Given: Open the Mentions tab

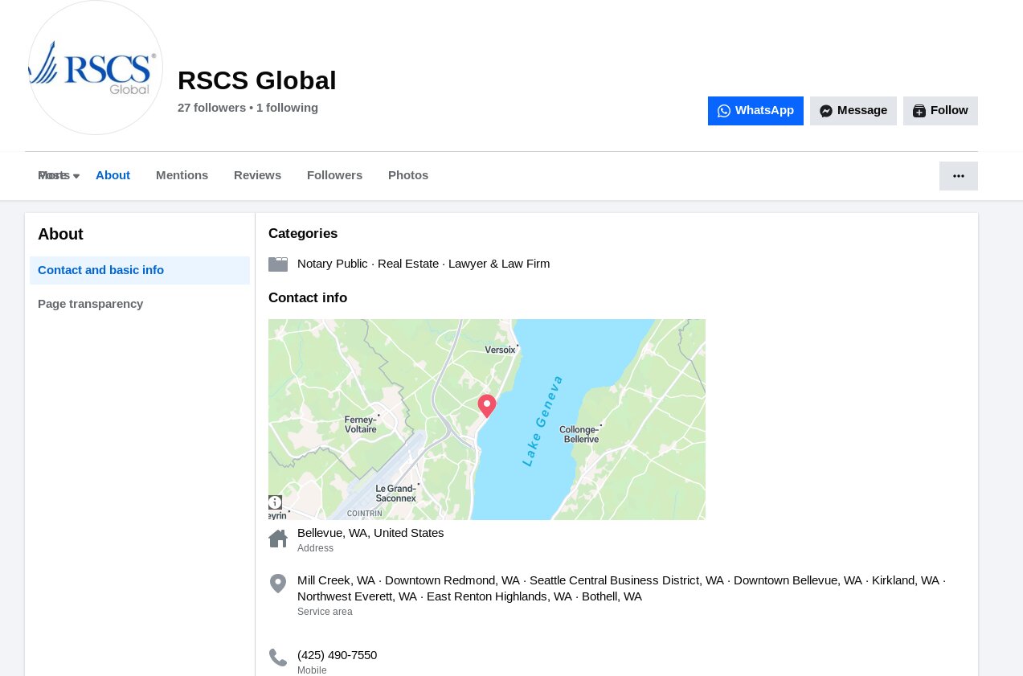Looking at the screenshot, I should (182, 175).
